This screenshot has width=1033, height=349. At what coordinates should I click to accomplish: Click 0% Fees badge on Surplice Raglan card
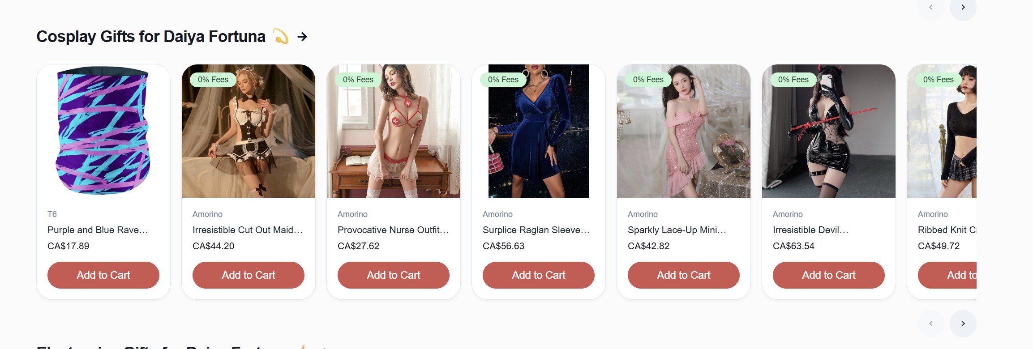[503, 80]
